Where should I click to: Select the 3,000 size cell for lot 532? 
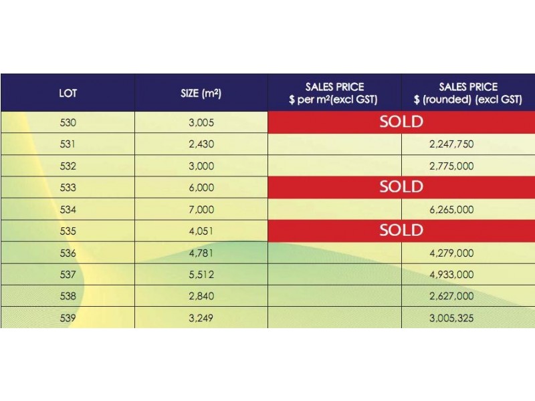tap(201, 166)
